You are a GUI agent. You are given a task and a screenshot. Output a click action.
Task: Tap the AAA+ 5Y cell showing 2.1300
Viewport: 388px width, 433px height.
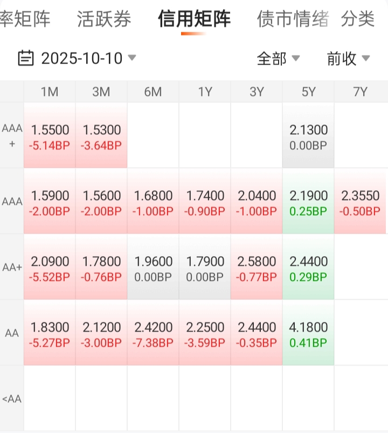point(309,136)
